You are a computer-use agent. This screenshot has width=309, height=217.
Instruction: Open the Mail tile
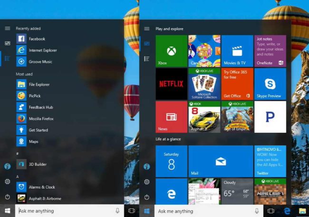point(221,161)
